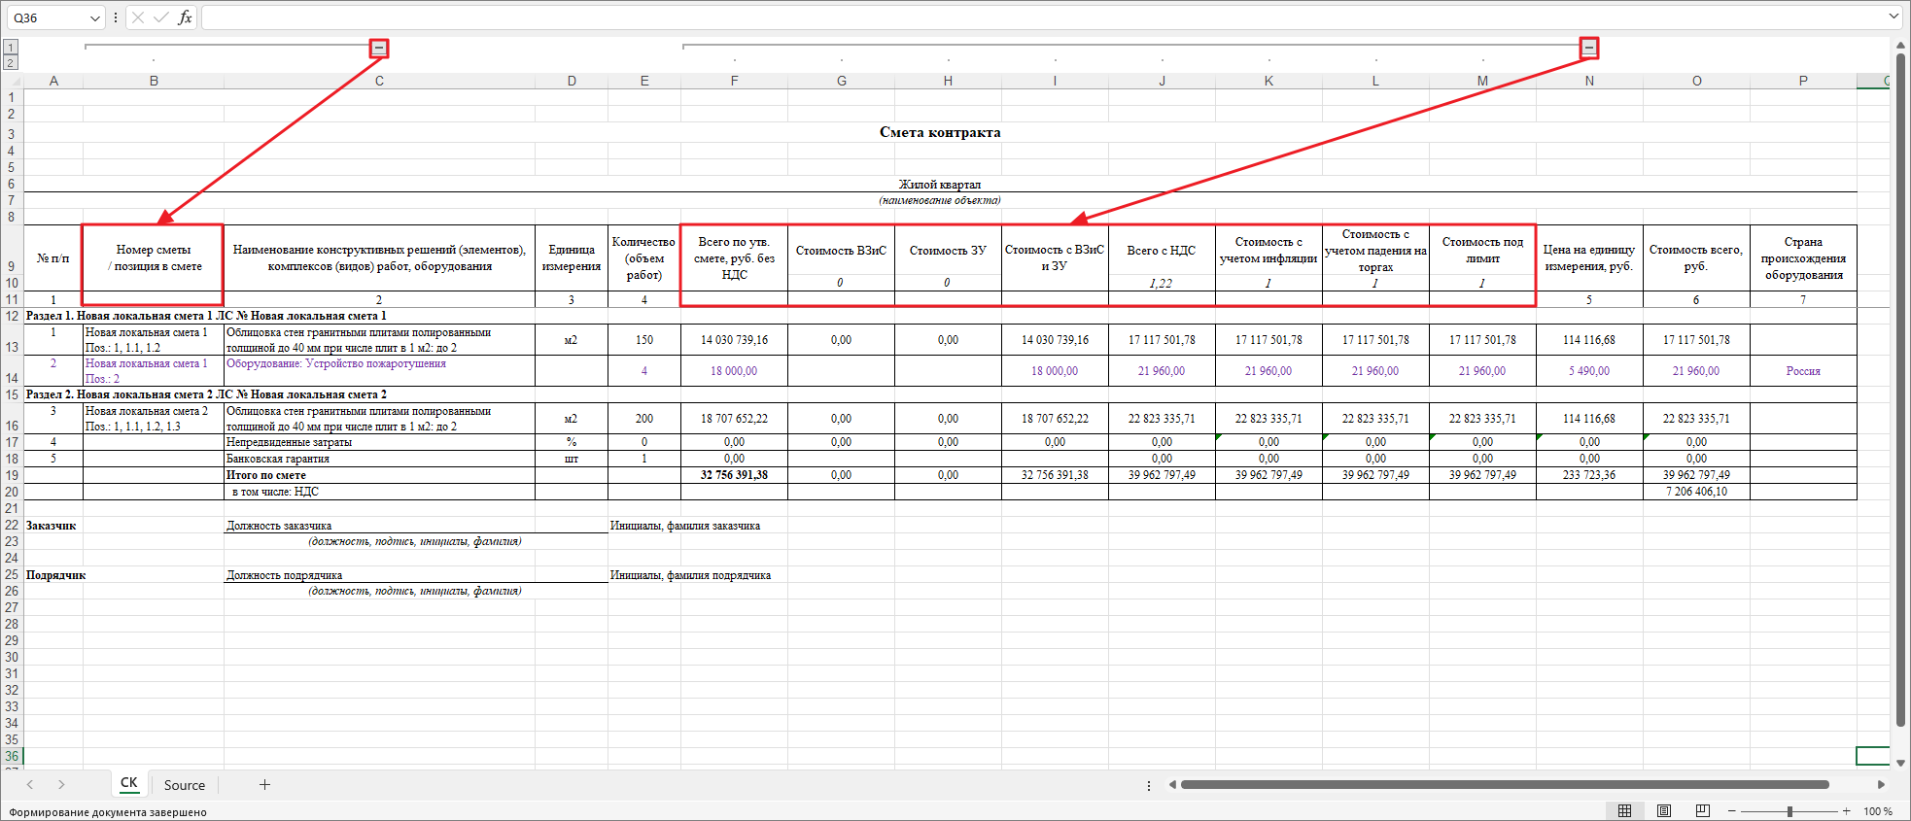The width and height of the screenshot is (1911, 821).
Task: Select the CK sheet tab
Action: (128, 783)
